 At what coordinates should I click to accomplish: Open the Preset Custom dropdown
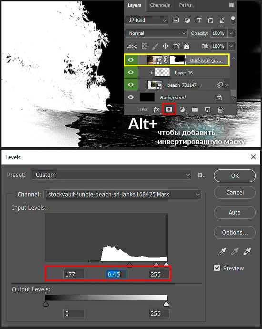pyautogui.click(x=111, y=175)
